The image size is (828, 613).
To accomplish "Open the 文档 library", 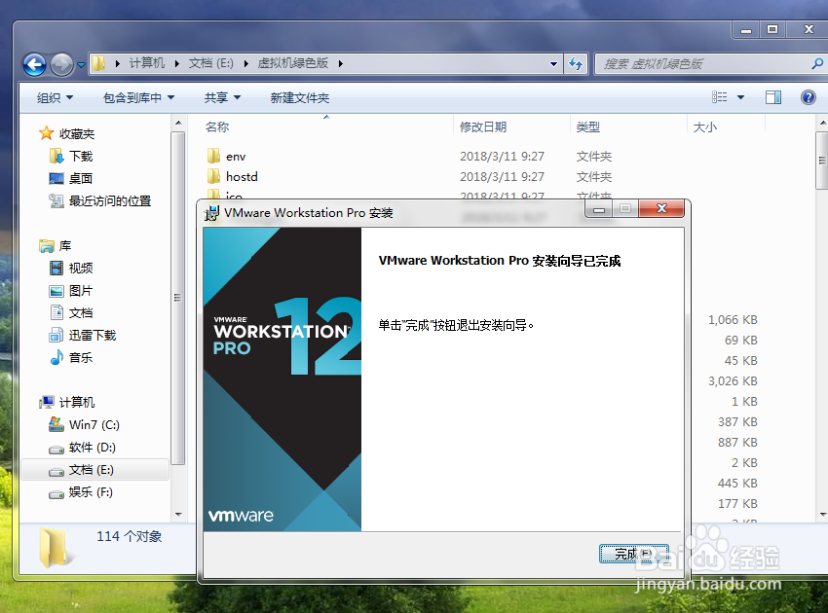I will point(81,313).
